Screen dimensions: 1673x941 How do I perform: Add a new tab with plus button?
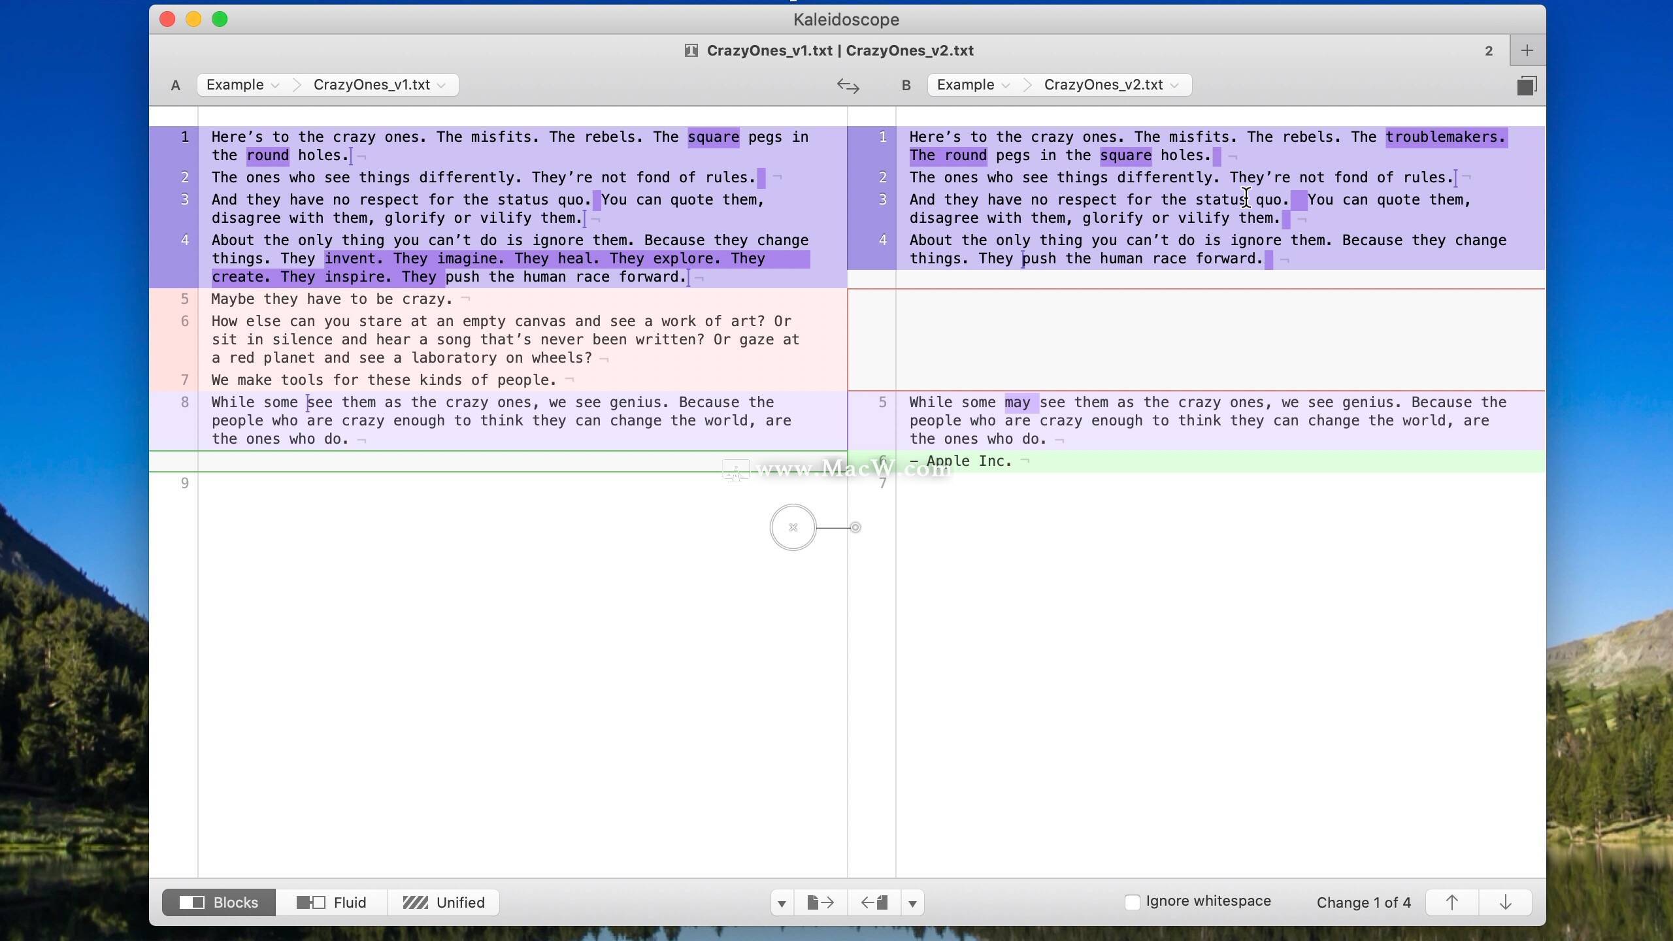[1527, 50]
